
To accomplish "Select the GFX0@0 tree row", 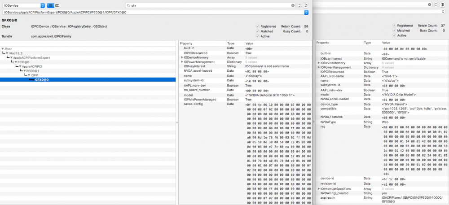I will tap(88, 80).
